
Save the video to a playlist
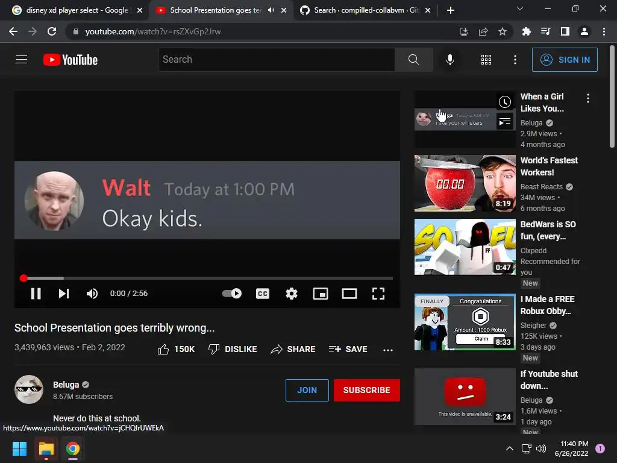[348, 349]
